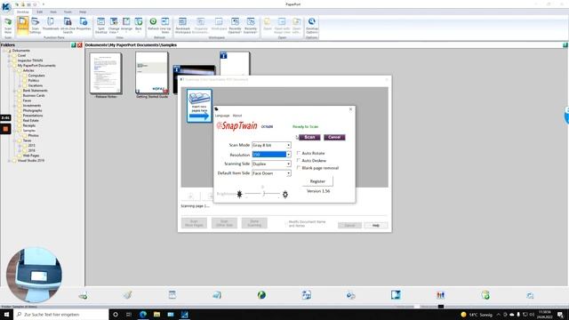Click the taskbar search box
The width and height of the screenshot is (569, 320).
point(61,314)
